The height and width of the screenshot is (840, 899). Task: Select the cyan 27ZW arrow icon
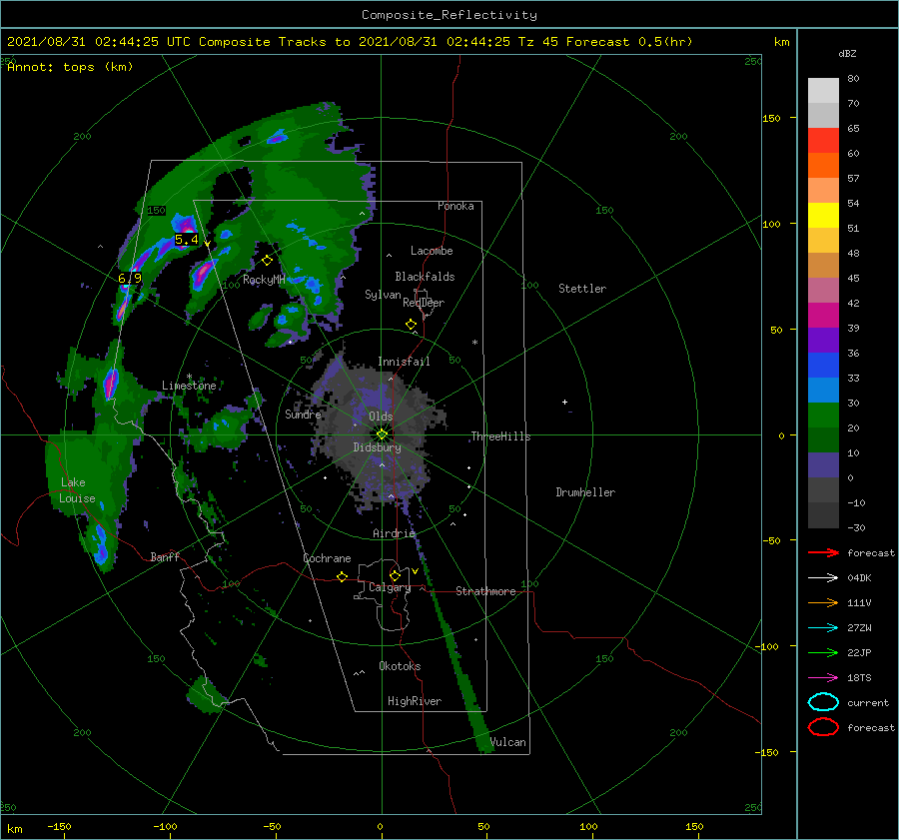pos(823,628)
